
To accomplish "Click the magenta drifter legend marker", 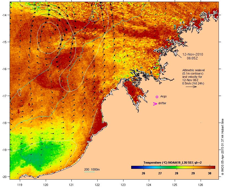I will point(155,104).
